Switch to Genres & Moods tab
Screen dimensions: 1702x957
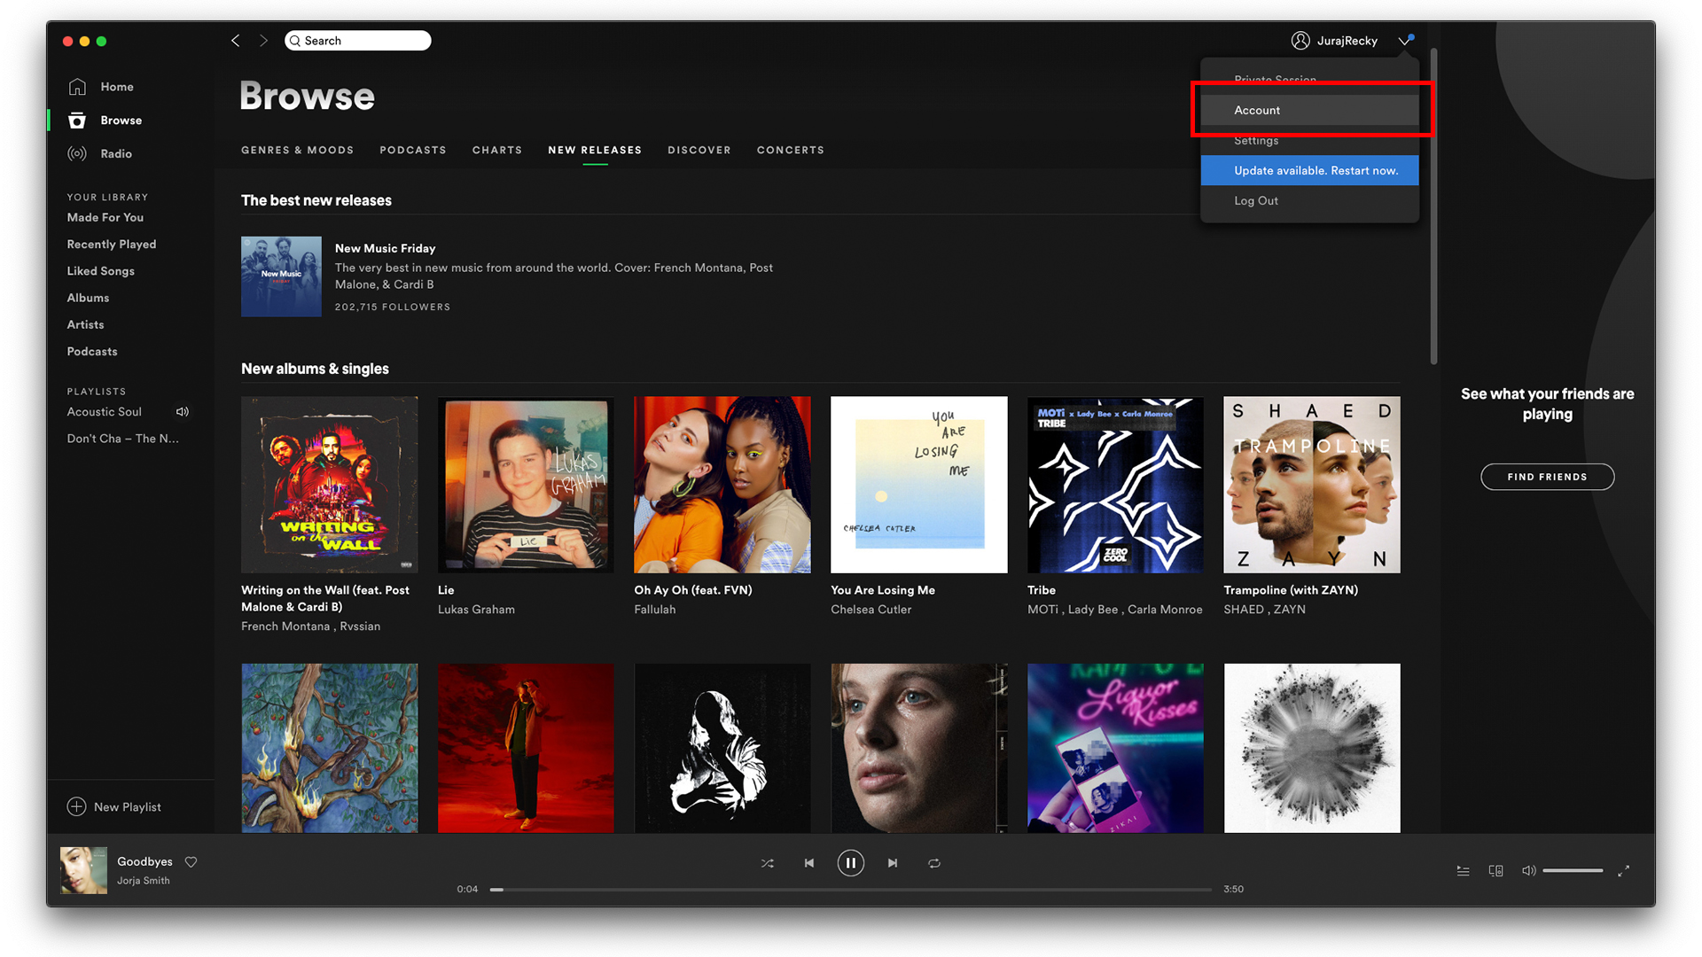click(x=297, y=151)
